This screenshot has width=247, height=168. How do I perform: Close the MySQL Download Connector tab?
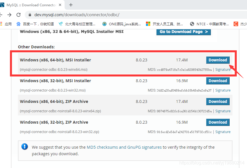pyautogui.click(x=60, y=5)
